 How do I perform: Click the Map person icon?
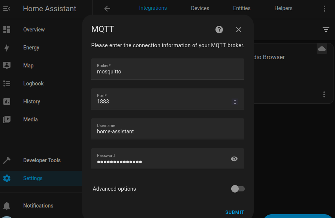7,66
